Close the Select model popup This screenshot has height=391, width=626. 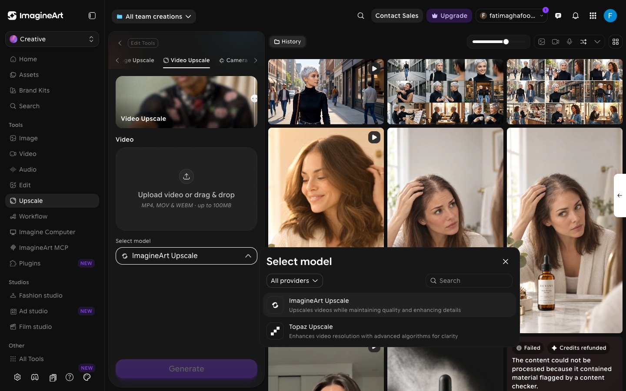point(506,262)
